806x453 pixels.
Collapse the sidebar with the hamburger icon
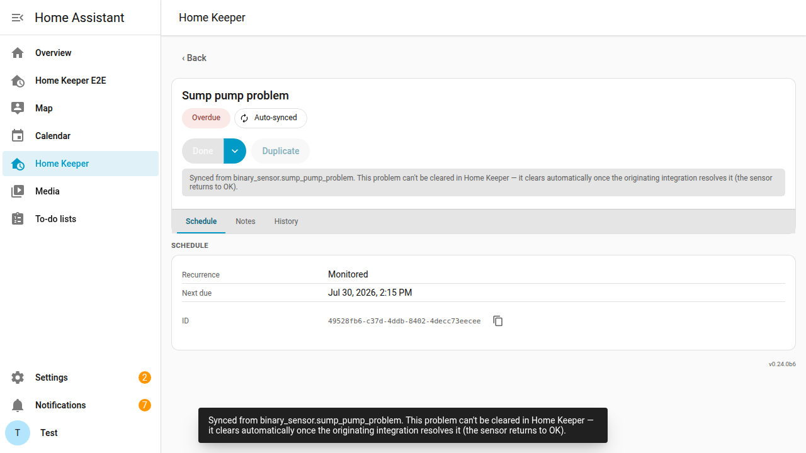click(x=18, y=18)
